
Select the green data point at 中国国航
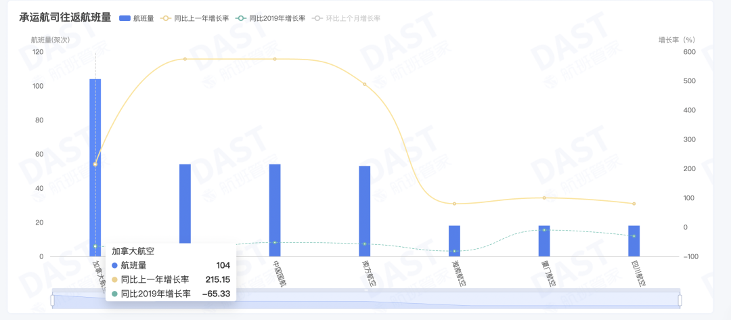[275, 242]
